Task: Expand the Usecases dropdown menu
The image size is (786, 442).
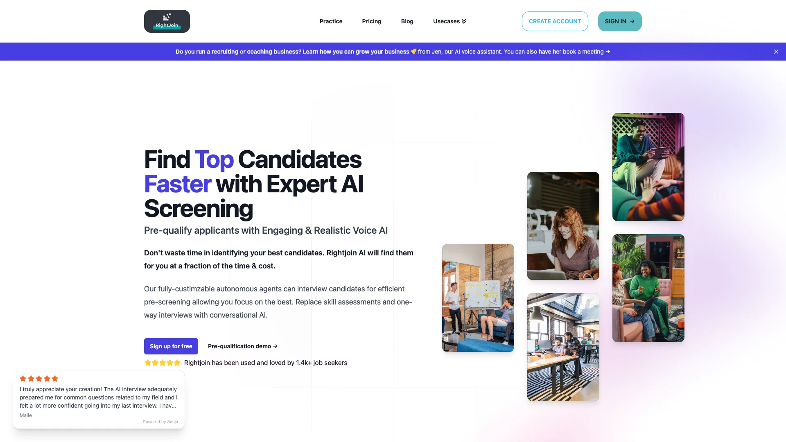Action: (449, 21)
